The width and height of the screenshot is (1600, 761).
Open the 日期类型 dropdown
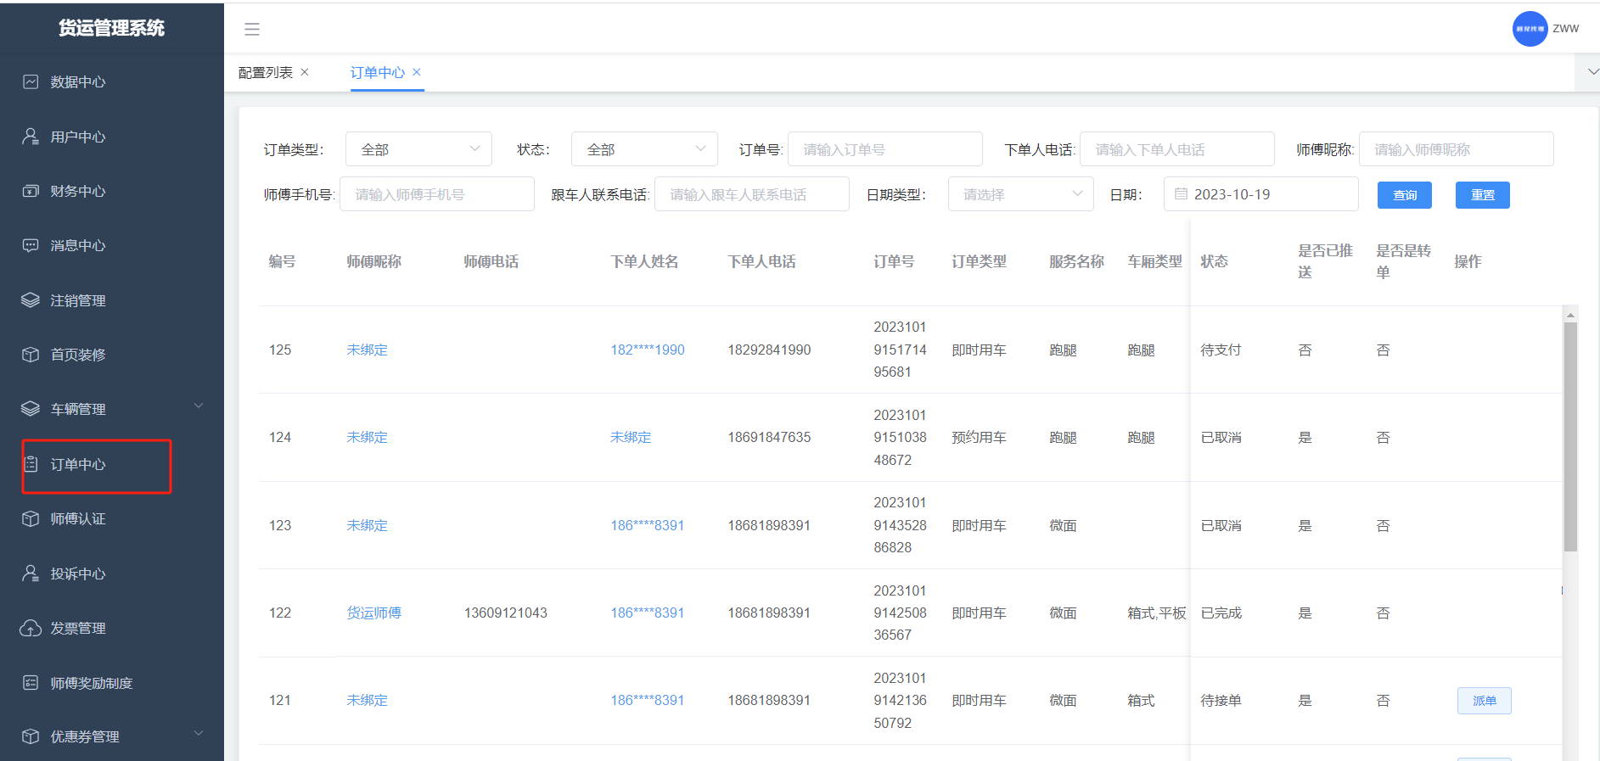[1020, 194]
